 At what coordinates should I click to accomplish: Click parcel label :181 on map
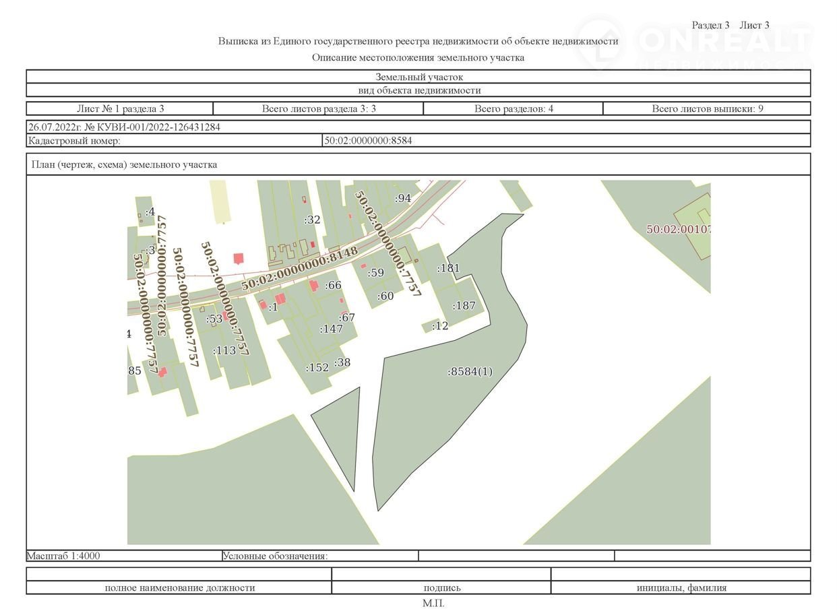click(448, 268)
